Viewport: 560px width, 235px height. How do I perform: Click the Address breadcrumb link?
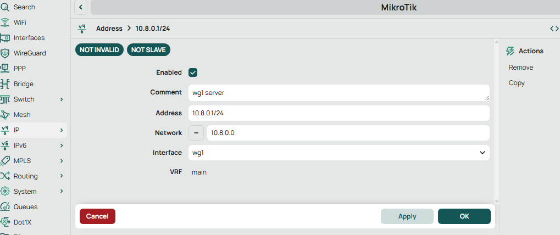pos(109,29)
